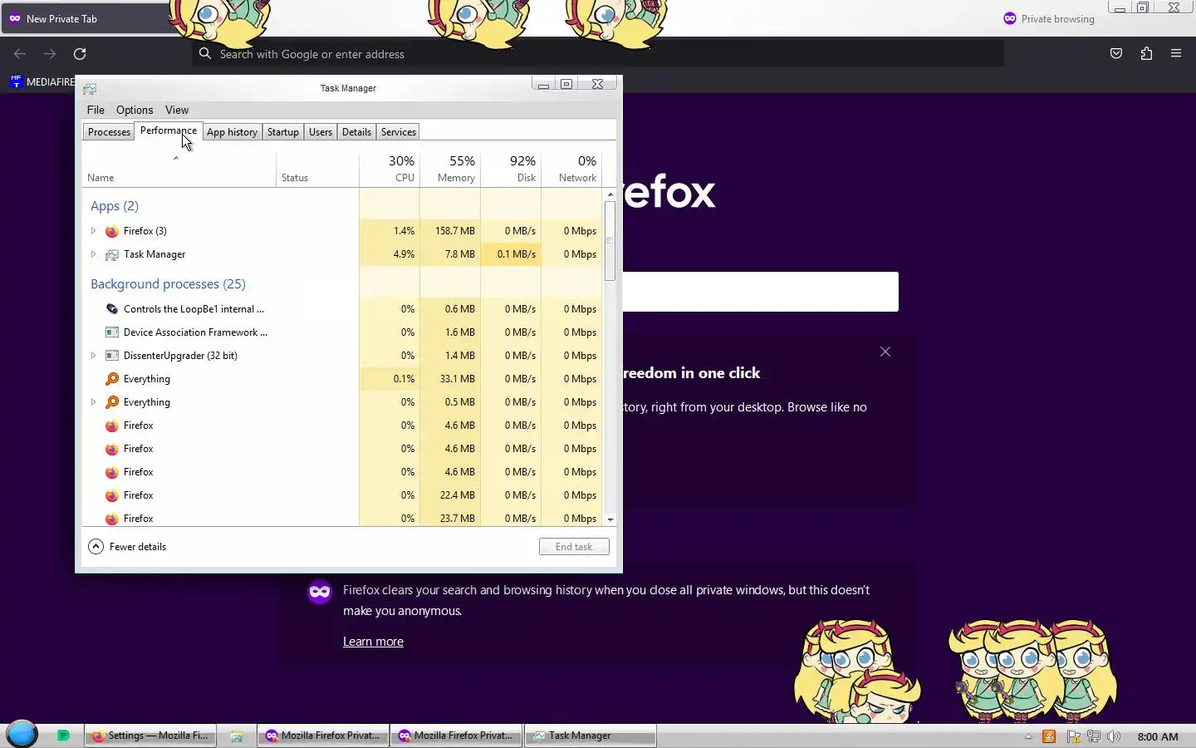Select the Firefox process using 22.4 MB
1196x748 pixels.
342,495
